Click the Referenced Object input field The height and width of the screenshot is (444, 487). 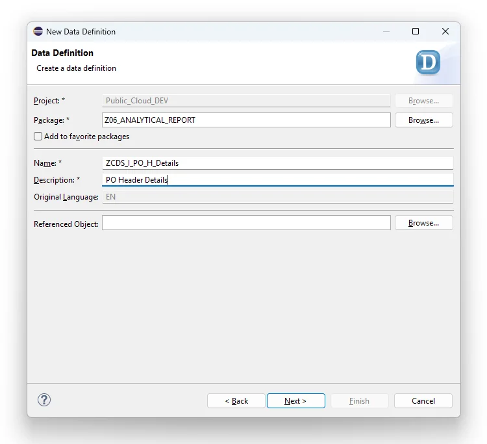[x=246, y=223]
